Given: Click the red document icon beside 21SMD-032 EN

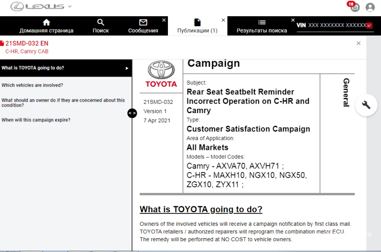Looking at the screenshot, I should point(2,43).
